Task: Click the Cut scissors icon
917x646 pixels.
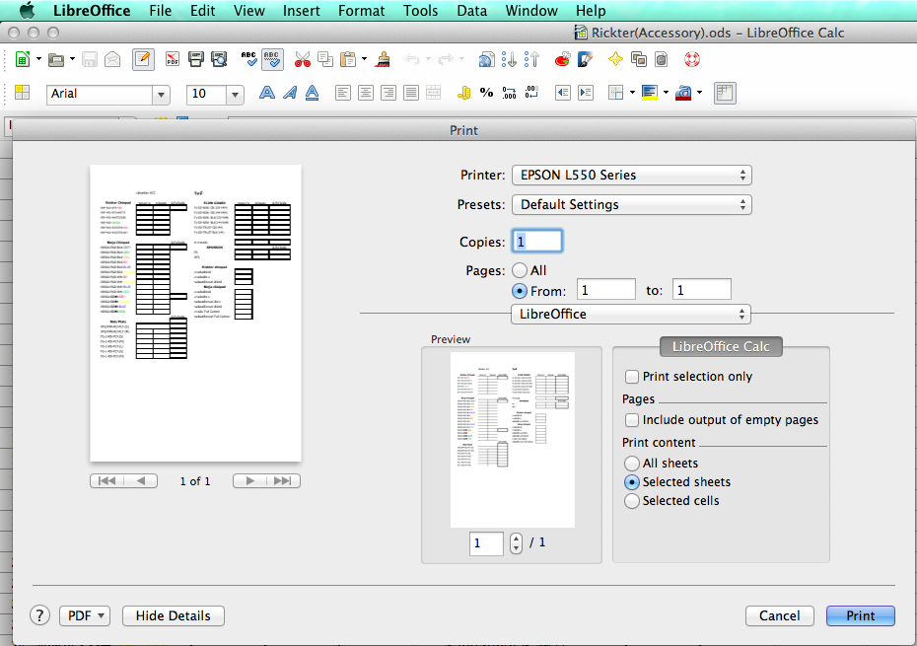Action: point(303,59)
